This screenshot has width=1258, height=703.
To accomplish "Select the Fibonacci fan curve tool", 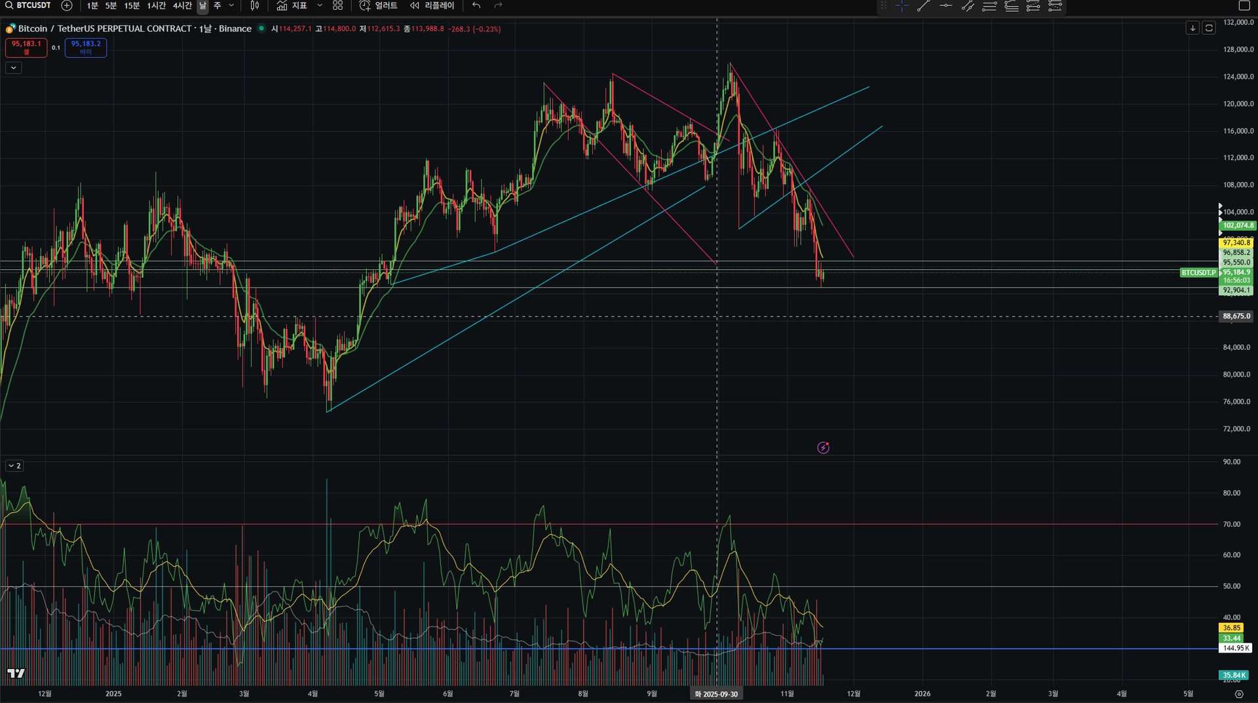I will coord(1012,6).
